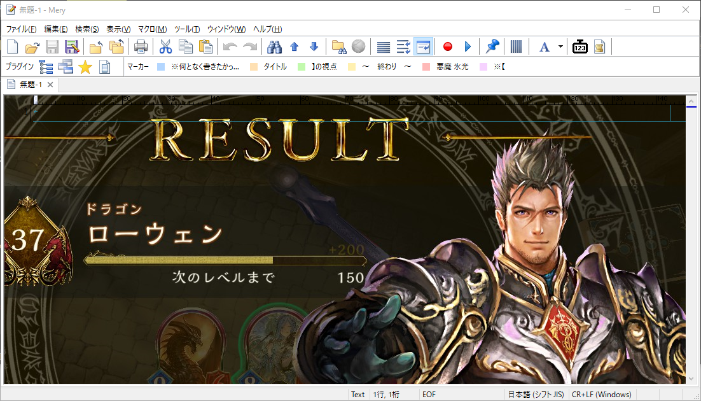
Task: Click the overlapping windows plugin icon
Action: (x=66, y=67)
